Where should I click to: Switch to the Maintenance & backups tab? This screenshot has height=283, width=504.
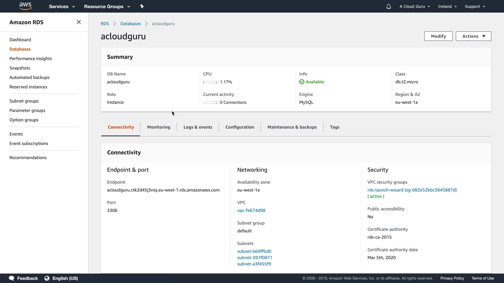(292, 127)
